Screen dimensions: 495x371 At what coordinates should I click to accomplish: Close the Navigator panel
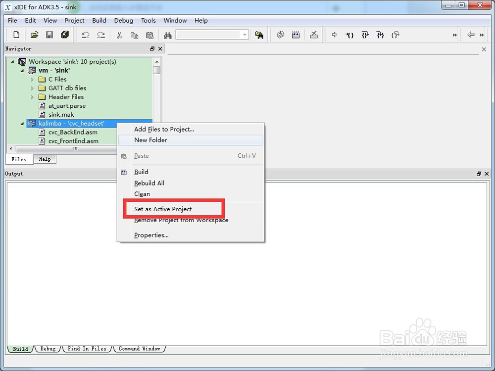pyautogui.click(x=160, y=48)
